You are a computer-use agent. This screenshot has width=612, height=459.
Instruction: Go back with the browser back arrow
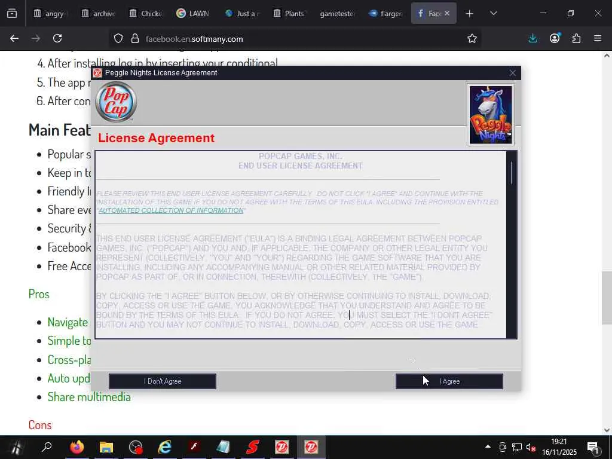point(14,38)
